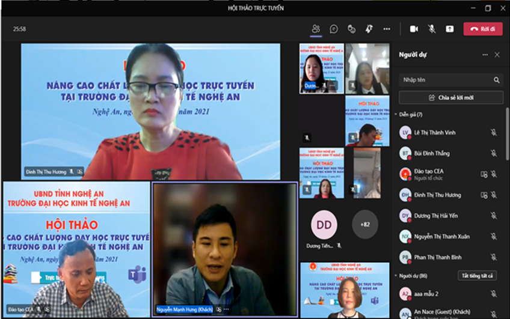Restore the window using title bar button
Screen dimensions: 510x319
coord(488,8)
